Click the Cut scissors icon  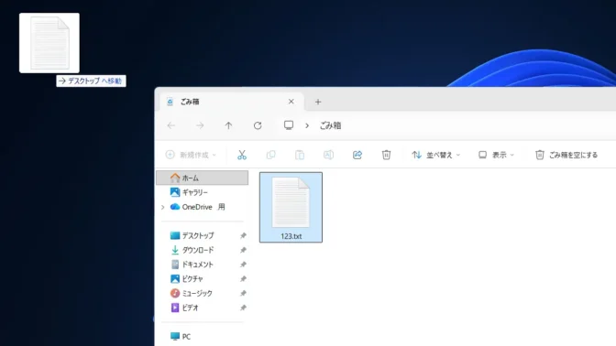242,155
